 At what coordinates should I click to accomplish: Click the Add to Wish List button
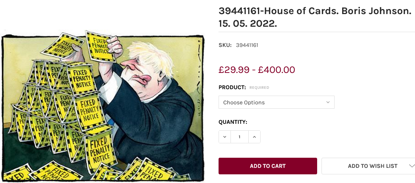click(372, 166)
